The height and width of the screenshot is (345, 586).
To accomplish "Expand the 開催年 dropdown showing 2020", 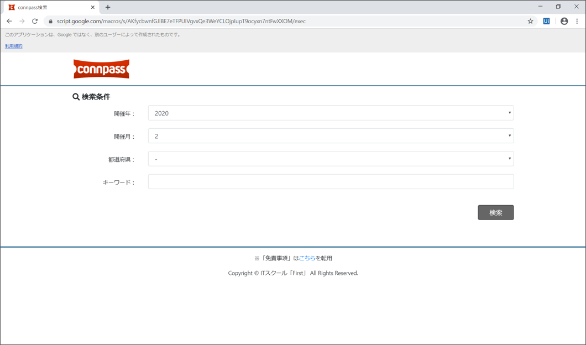I will click(x=331, y=113).
